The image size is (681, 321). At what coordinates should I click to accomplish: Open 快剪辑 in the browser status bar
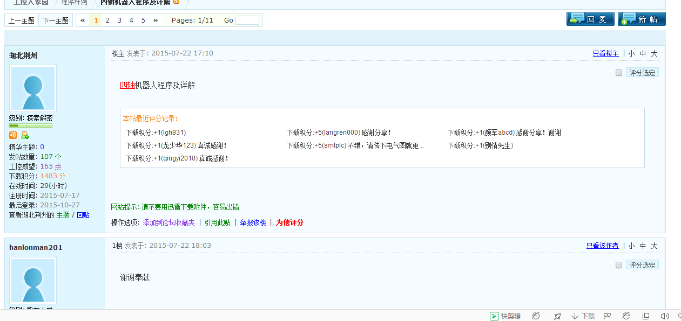pos(505,316)
